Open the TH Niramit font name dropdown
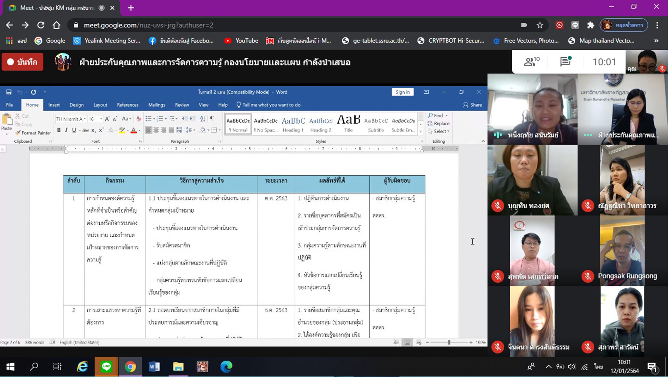Screen dimensions: 668x377 [85, 119]
